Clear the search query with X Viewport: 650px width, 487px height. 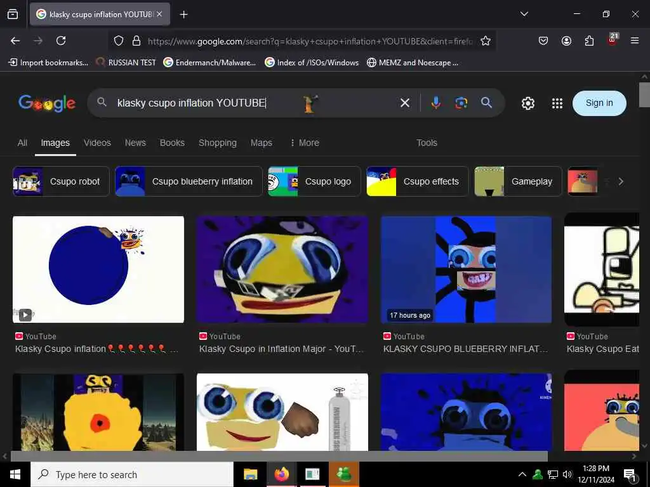tap(405, 103)
